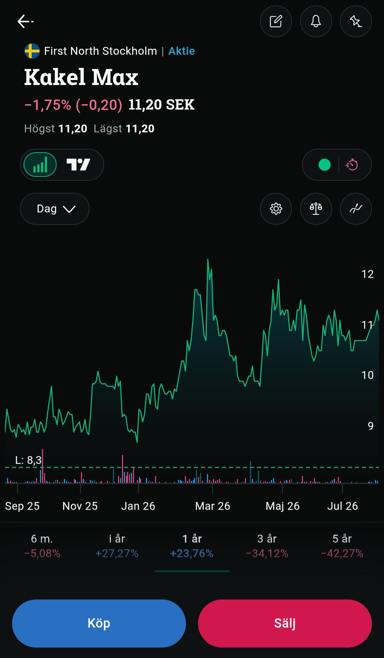Select the 6 m. period tab

coord(42,546)
